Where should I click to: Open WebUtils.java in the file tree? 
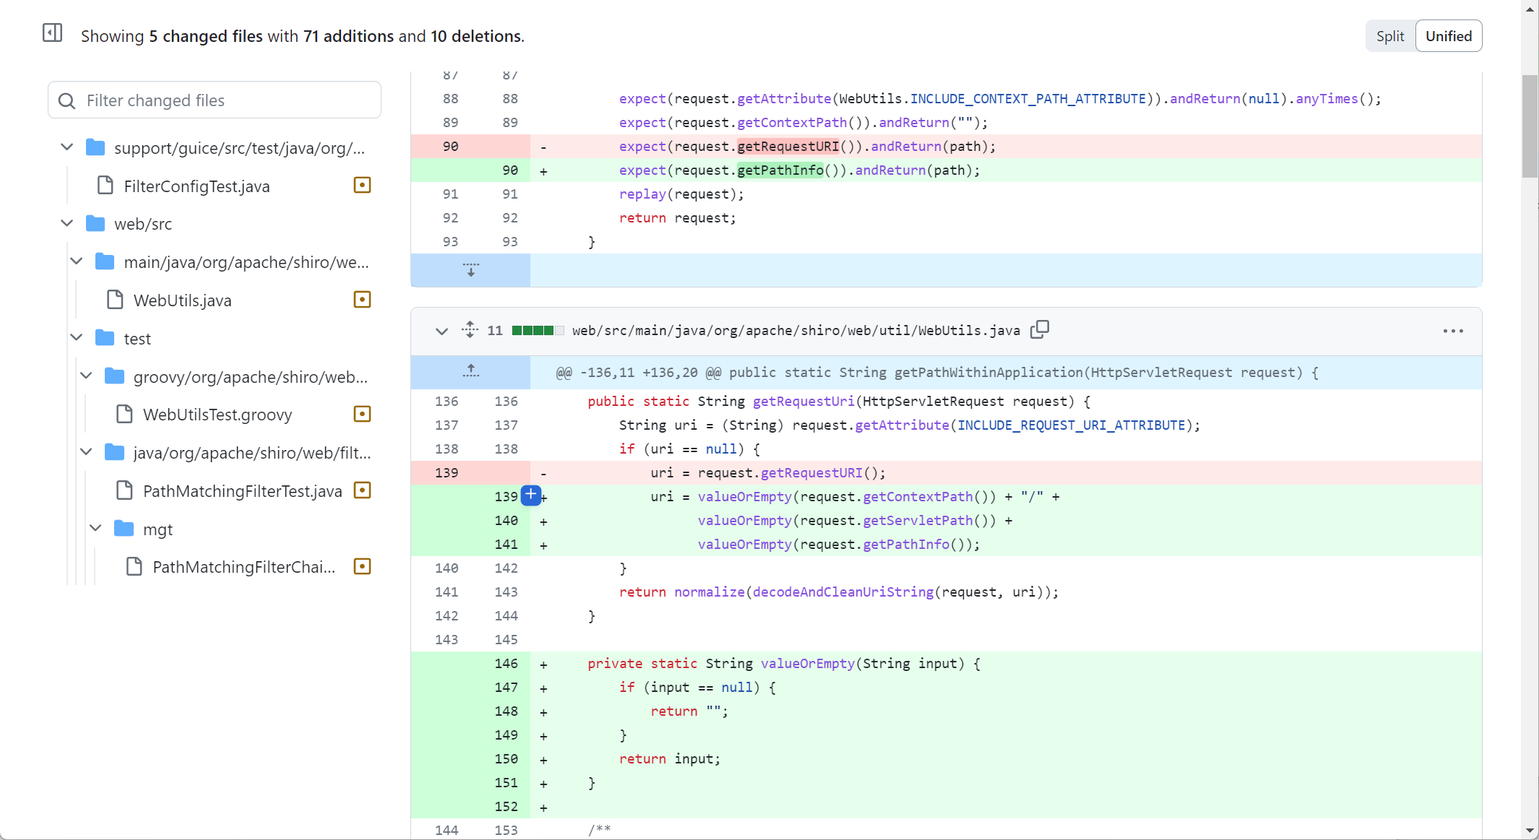pos(182,300)
